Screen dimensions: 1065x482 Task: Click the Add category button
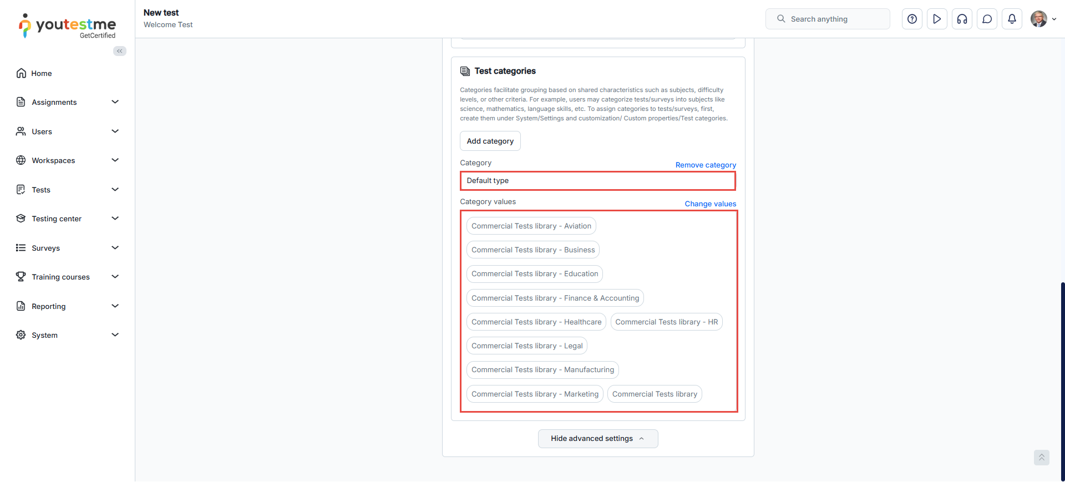pyautogui.click(x=490, y=141)
